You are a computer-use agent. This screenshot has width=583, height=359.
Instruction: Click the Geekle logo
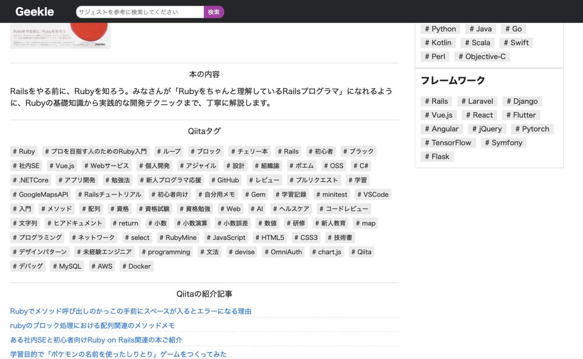(x=35, y=11)
